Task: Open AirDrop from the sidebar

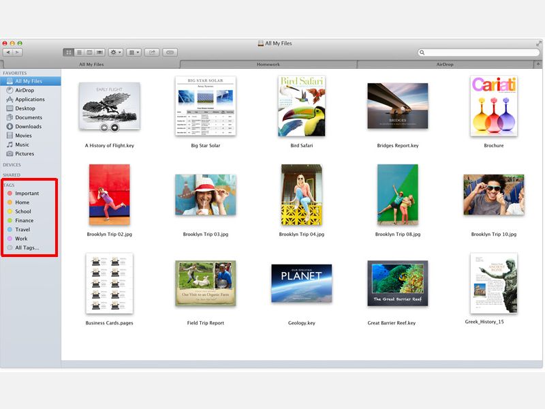Action: (30, 90)
